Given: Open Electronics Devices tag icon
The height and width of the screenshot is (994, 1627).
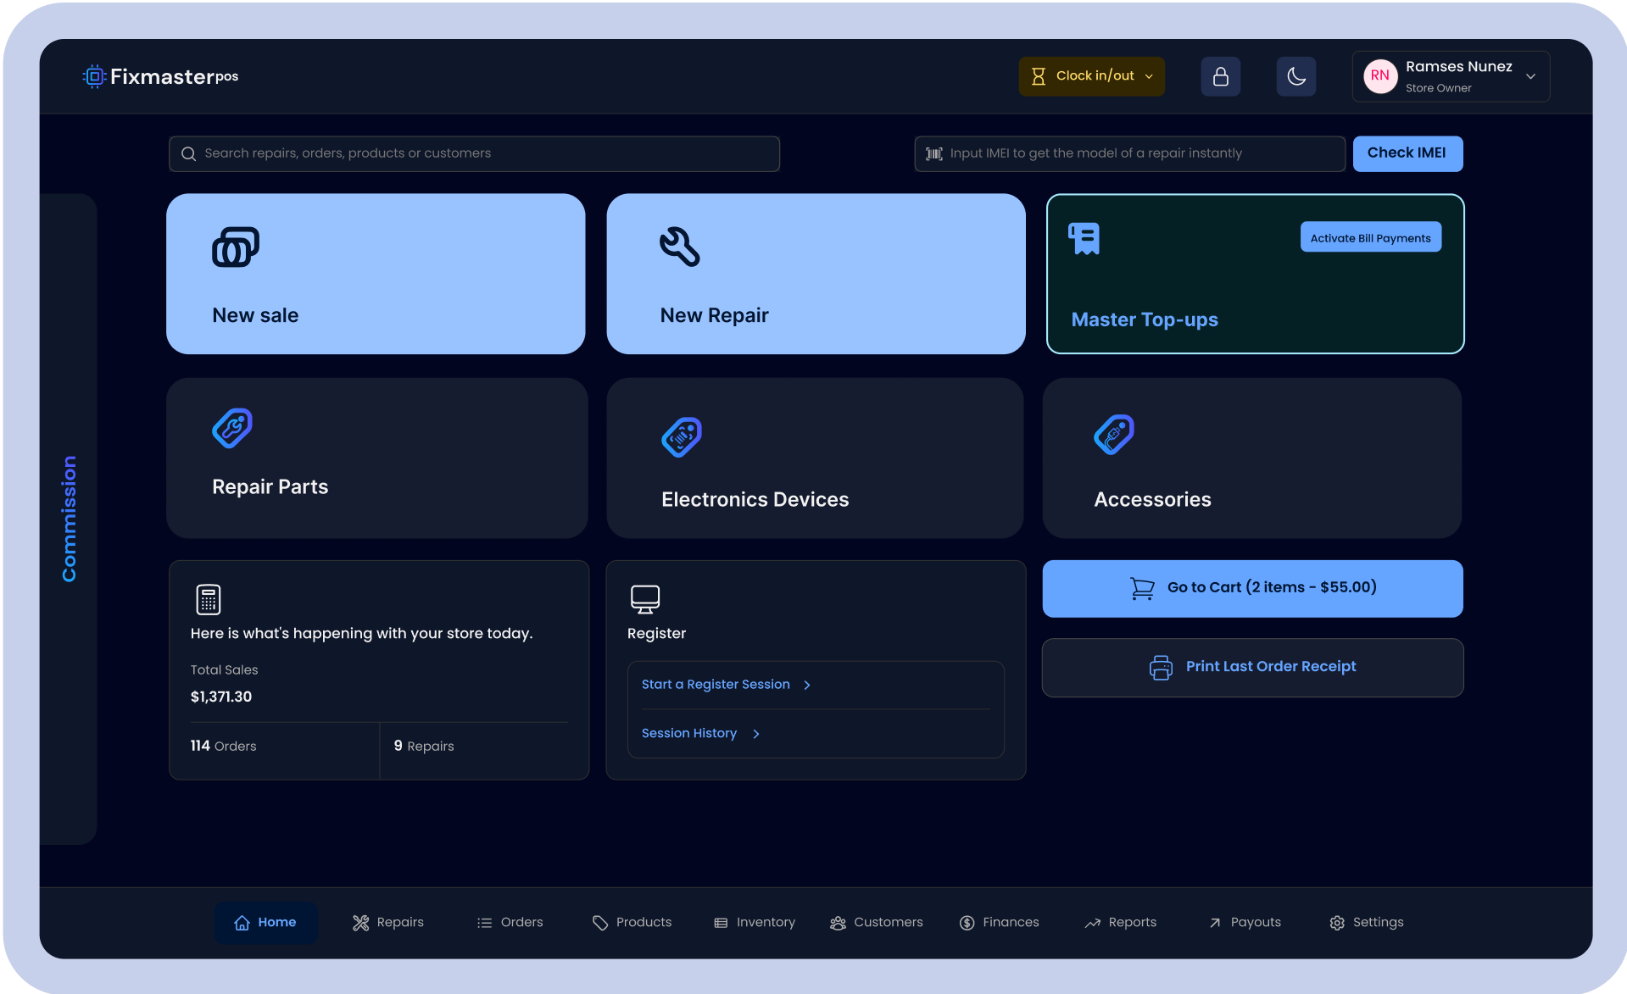Looking at the screenshot, I should point(682,437).
